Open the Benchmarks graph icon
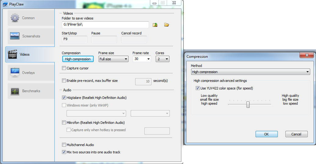Image resolution: width=316 pixels, height=164 pixels. [15, 91]
